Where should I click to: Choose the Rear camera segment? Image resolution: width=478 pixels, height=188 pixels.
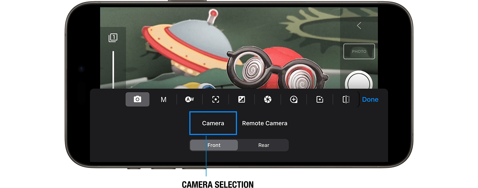tap(263, 145)
